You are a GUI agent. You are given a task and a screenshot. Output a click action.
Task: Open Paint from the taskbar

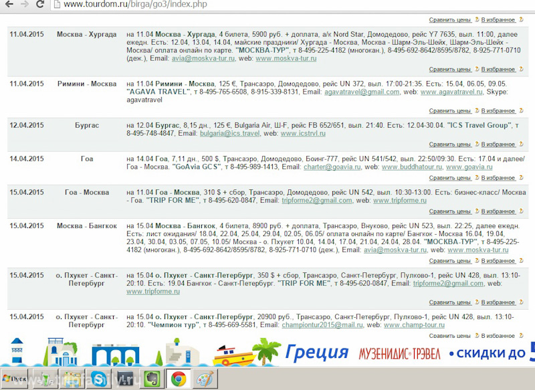[203, 379]
